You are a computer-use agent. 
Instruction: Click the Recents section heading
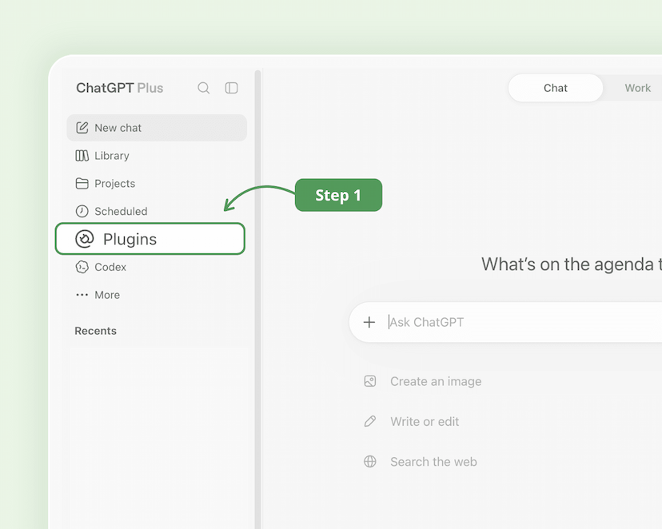click(95, 331)
